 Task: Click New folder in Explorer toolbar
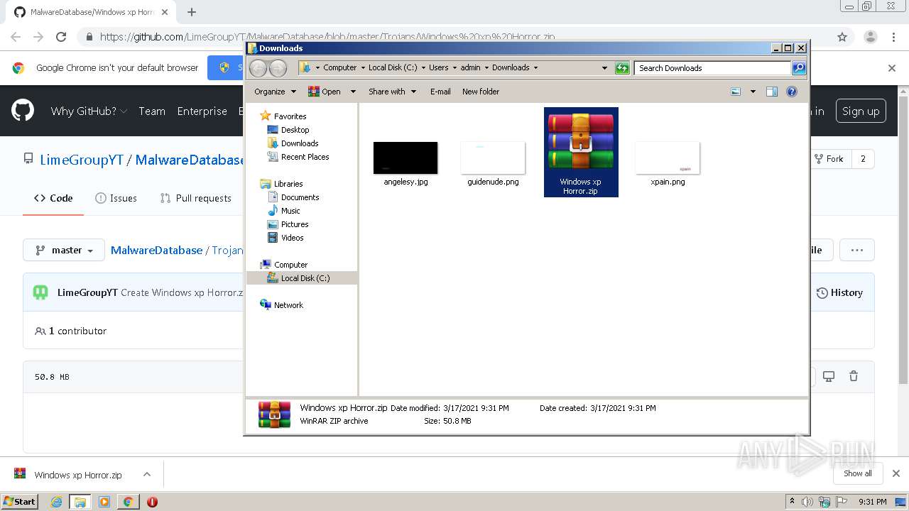[x=481, y=92]
